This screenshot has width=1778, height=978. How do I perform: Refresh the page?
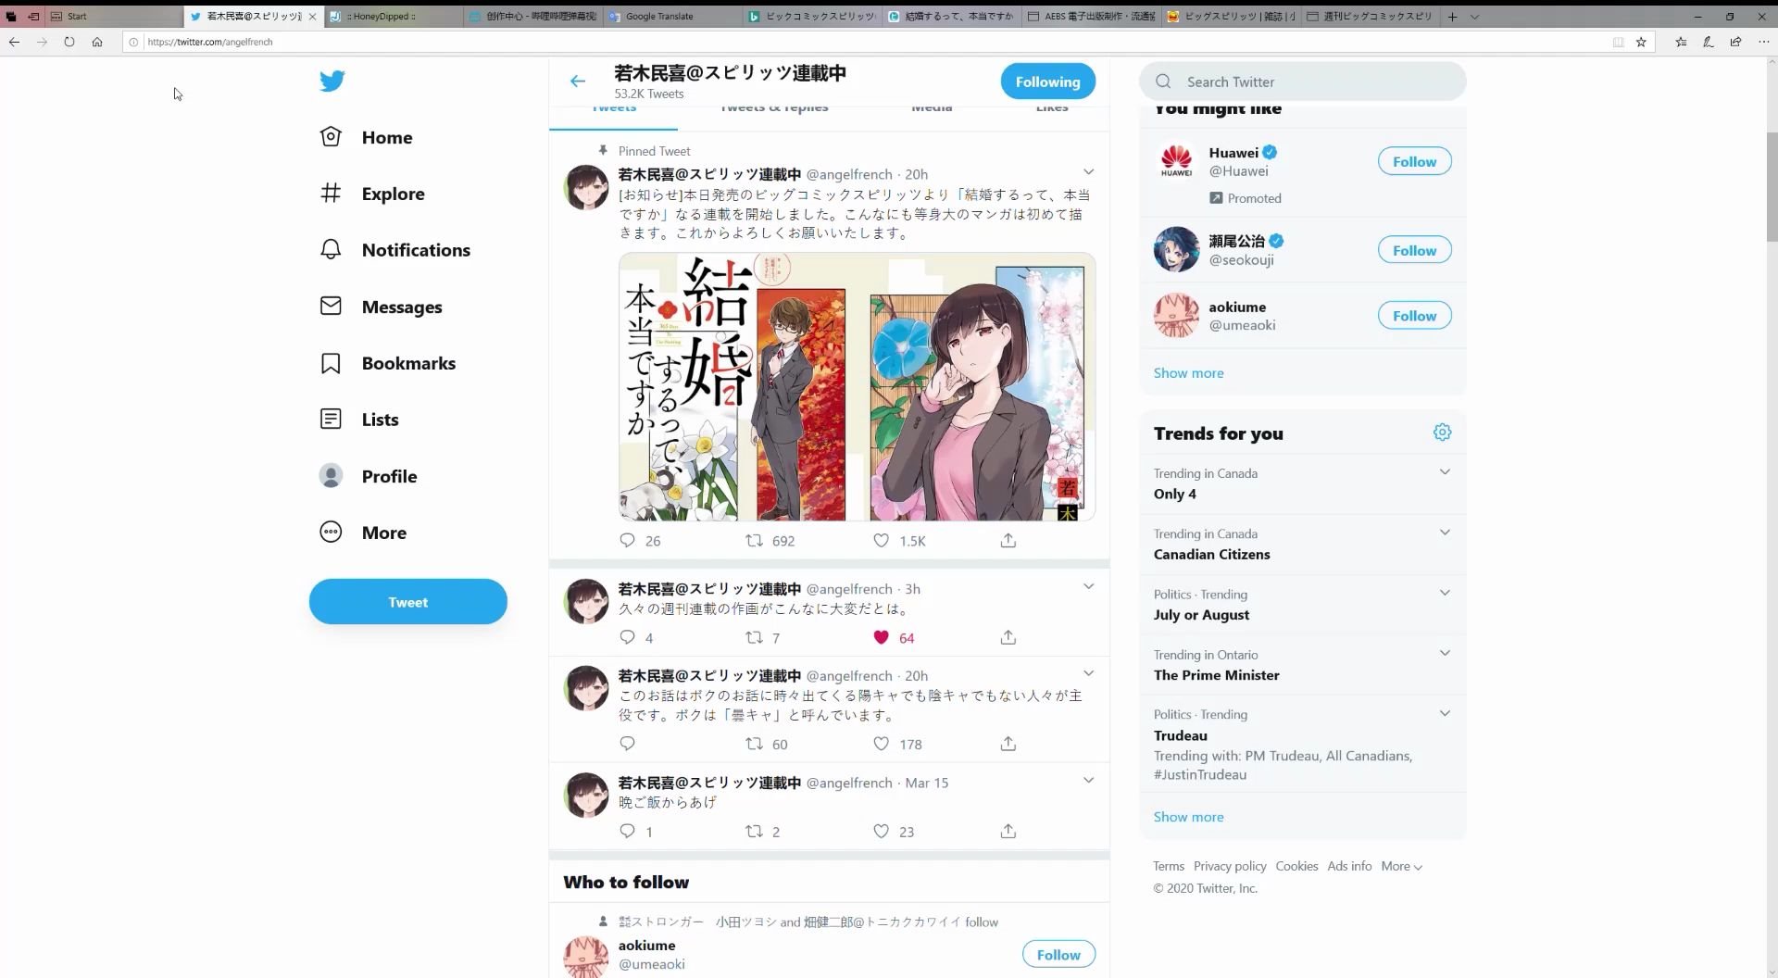point(69,42)
